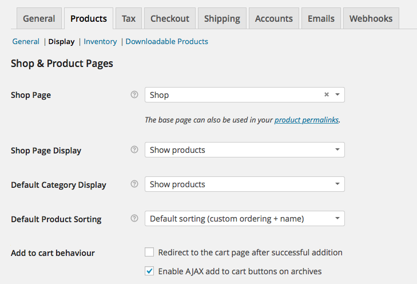This screenshot has height=284, width=417.
Task: Open Default Category Display dropdown
Action: (244, 184)
